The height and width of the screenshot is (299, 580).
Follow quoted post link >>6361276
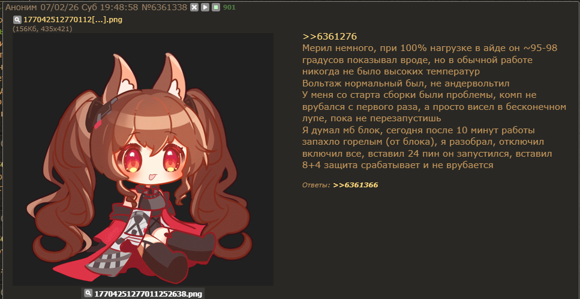(329, 37)
